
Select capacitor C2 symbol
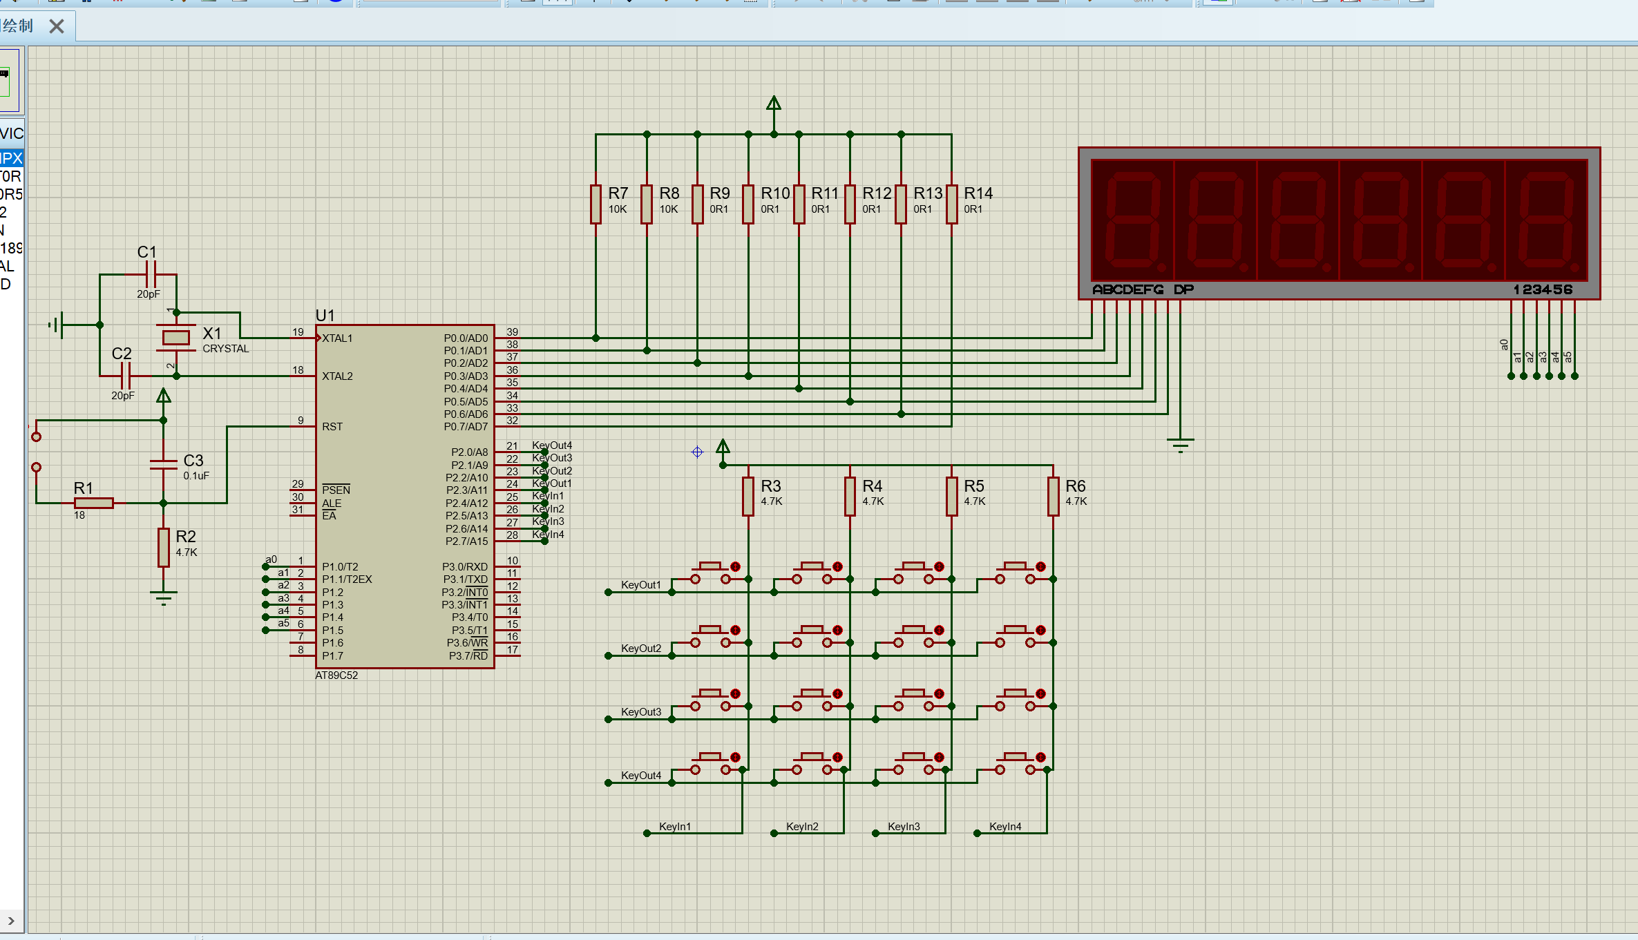pyautogui.click(x=125, y=376)
